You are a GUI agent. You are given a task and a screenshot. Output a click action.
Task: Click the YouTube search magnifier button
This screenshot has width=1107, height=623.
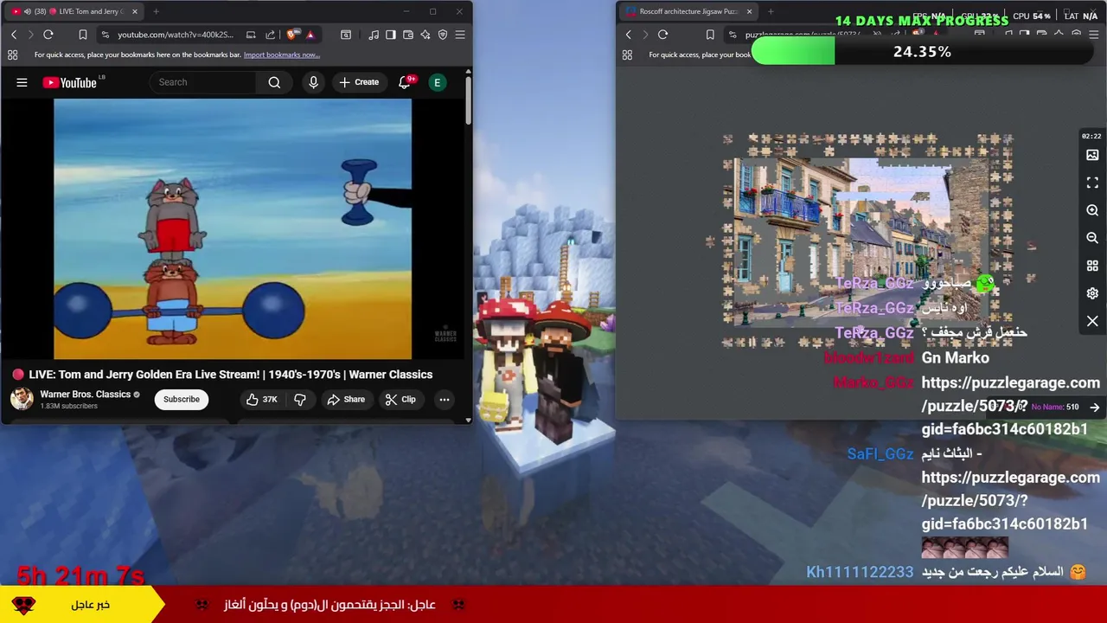tap(274, 82)
